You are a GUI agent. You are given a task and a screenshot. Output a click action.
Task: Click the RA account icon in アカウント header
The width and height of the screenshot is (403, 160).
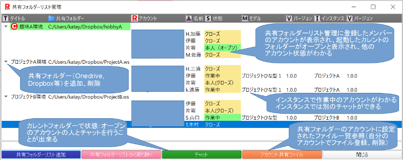[135, 18]
